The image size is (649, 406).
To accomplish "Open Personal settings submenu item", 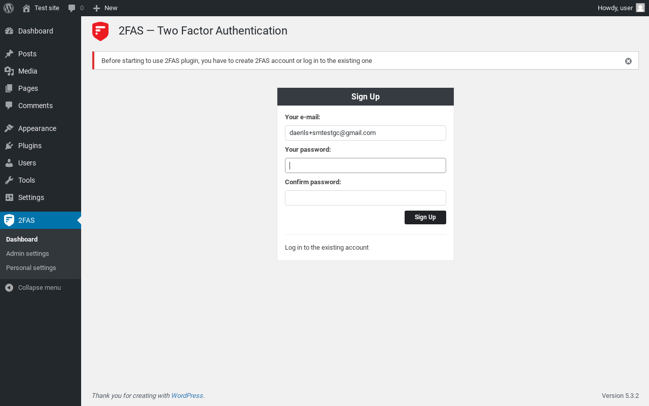I will coord(31,267).
